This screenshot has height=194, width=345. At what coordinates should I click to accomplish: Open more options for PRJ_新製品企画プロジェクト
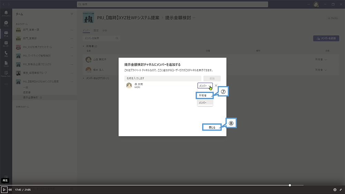coord(72,64)
